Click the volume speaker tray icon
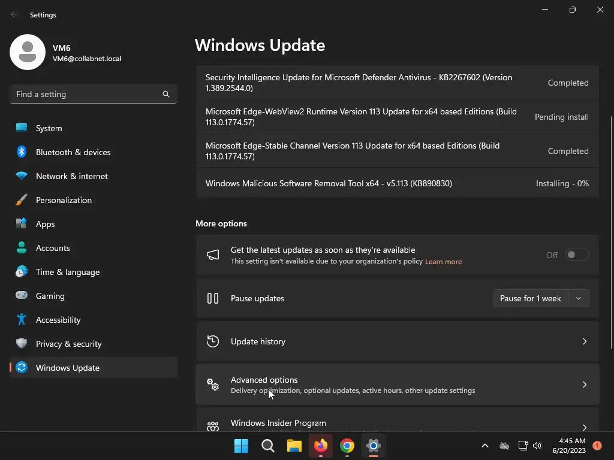This screenshot has height=460, width=614. click(x=537, y=446)
